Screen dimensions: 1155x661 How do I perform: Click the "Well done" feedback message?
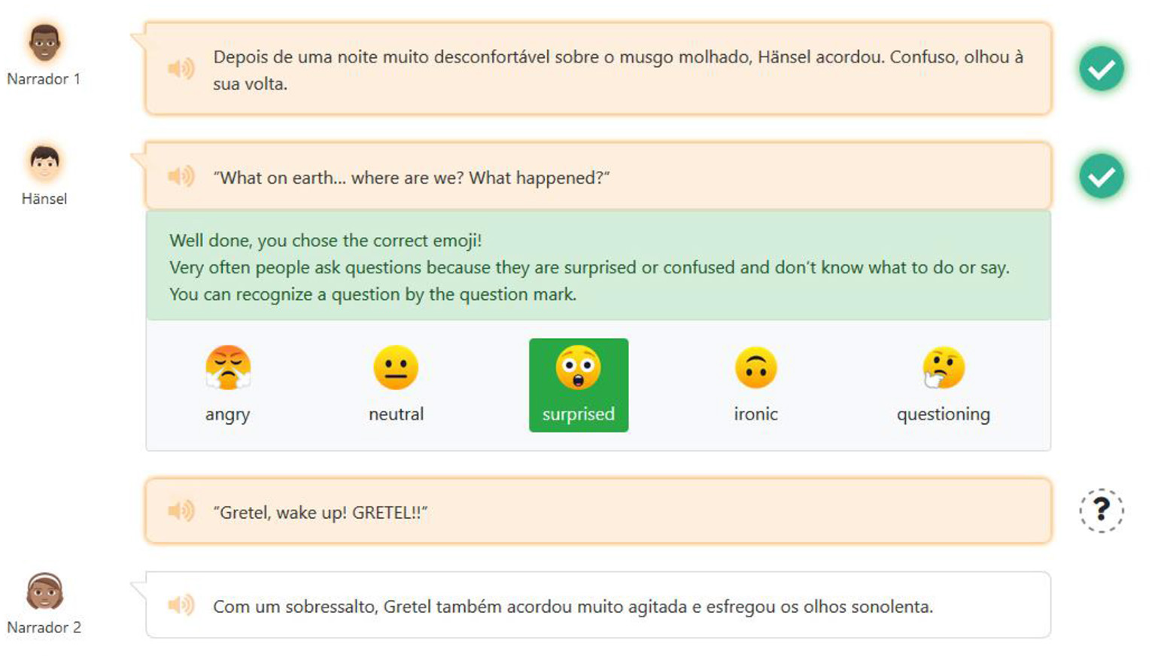pos(326,241)
